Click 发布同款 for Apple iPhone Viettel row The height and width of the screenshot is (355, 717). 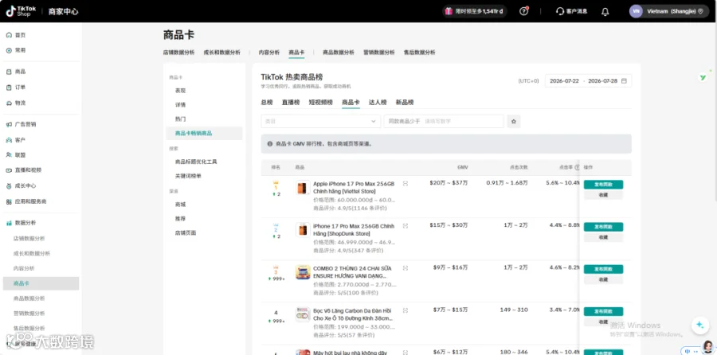click(603, 185)
